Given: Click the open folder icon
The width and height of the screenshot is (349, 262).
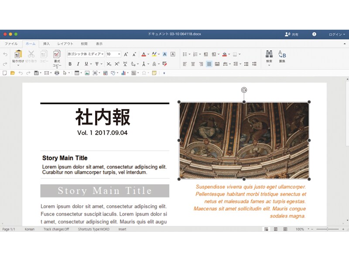Looking at the screenshot, I should (x=13, y=73).
